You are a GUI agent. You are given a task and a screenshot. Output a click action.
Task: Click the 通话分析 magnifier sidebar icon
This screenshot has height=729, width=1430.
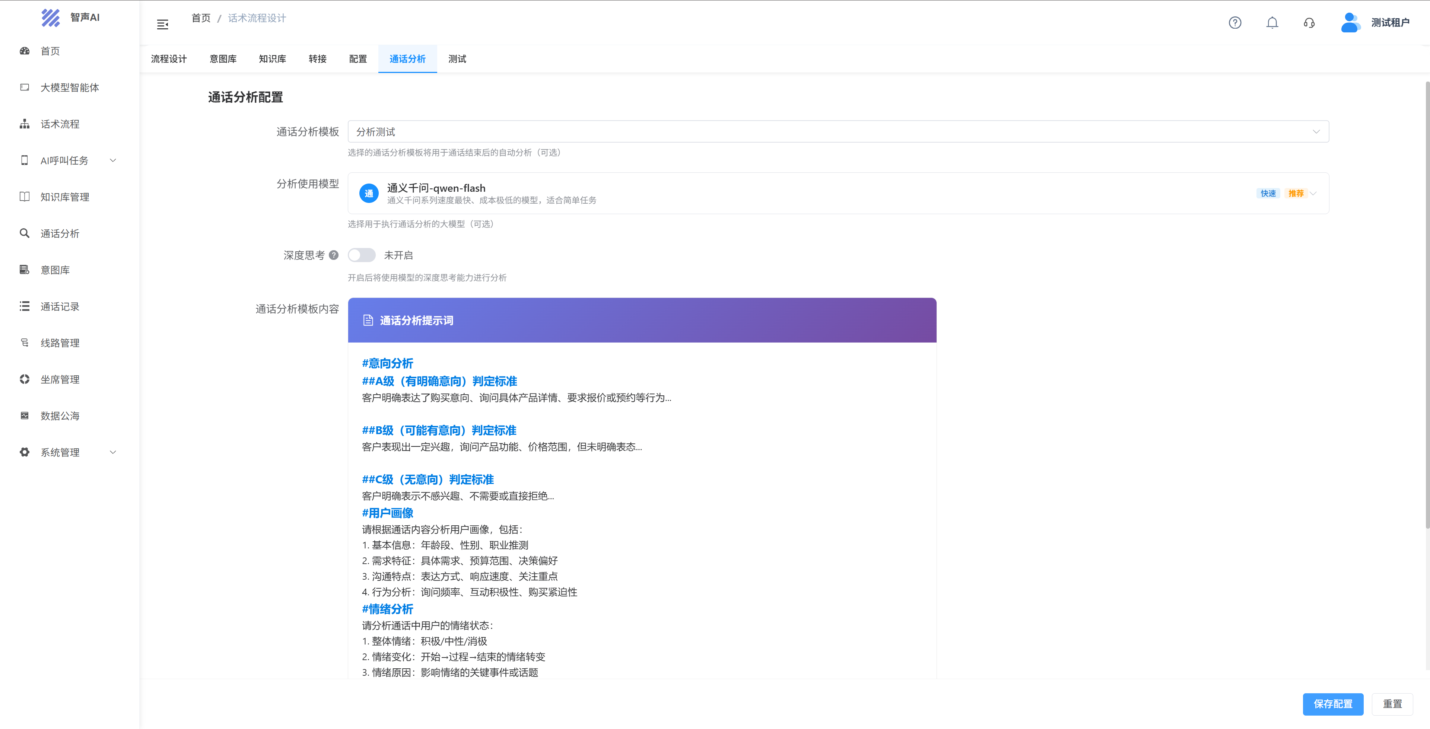pos(25,233)
